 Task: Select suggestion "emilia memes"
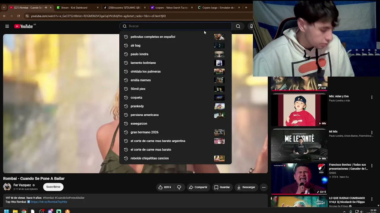point(175,80)
